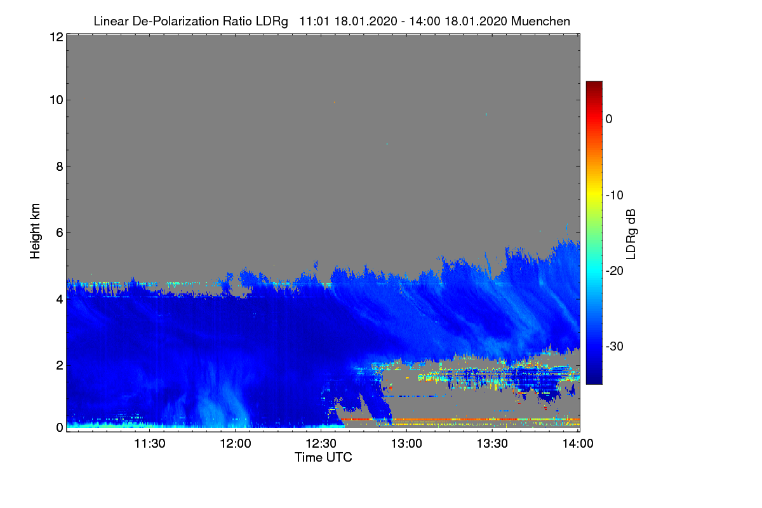Image resolution: width=762 pixels, height=508 pixels.
Task: Click the colorbar value '-10'
Action: pos(613,195)
